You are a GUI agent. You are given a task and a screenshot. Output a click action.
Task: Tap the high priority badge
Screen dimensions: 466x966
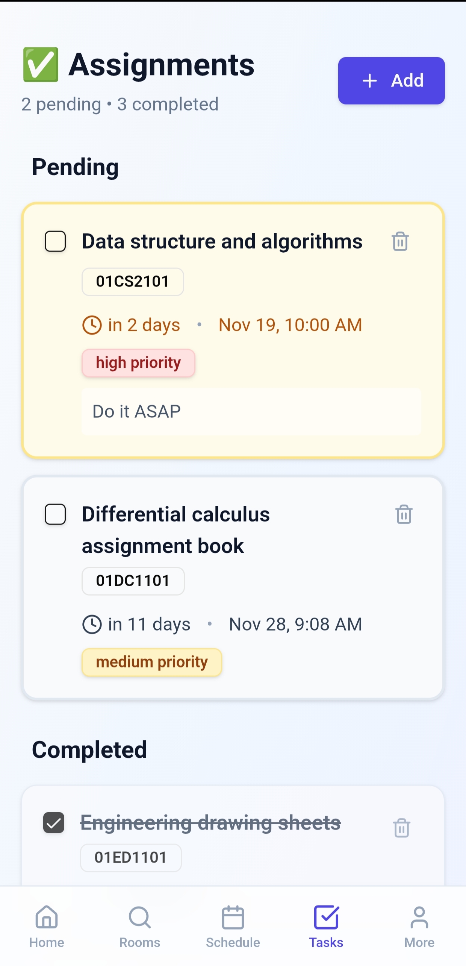click(x=138, y=363)
